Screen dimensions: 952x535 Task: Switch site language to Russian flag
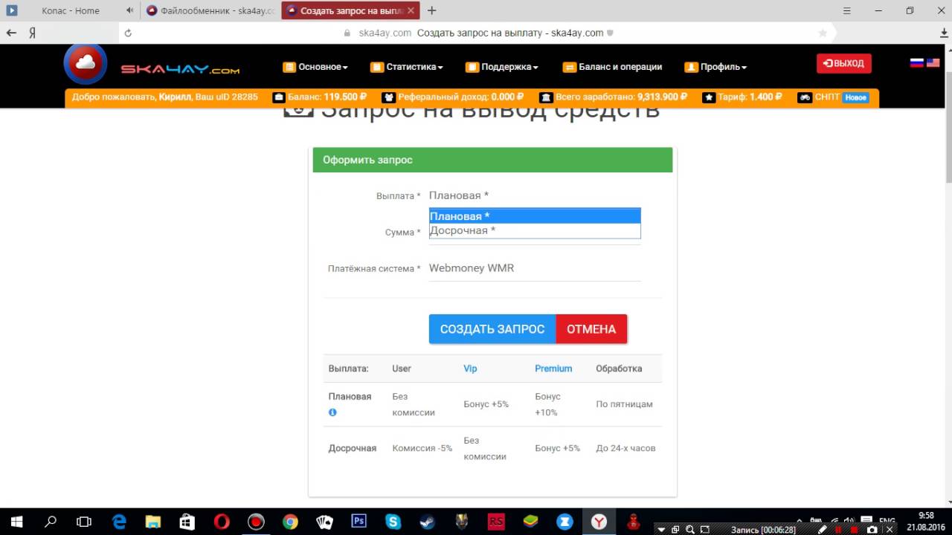[917, 63]
